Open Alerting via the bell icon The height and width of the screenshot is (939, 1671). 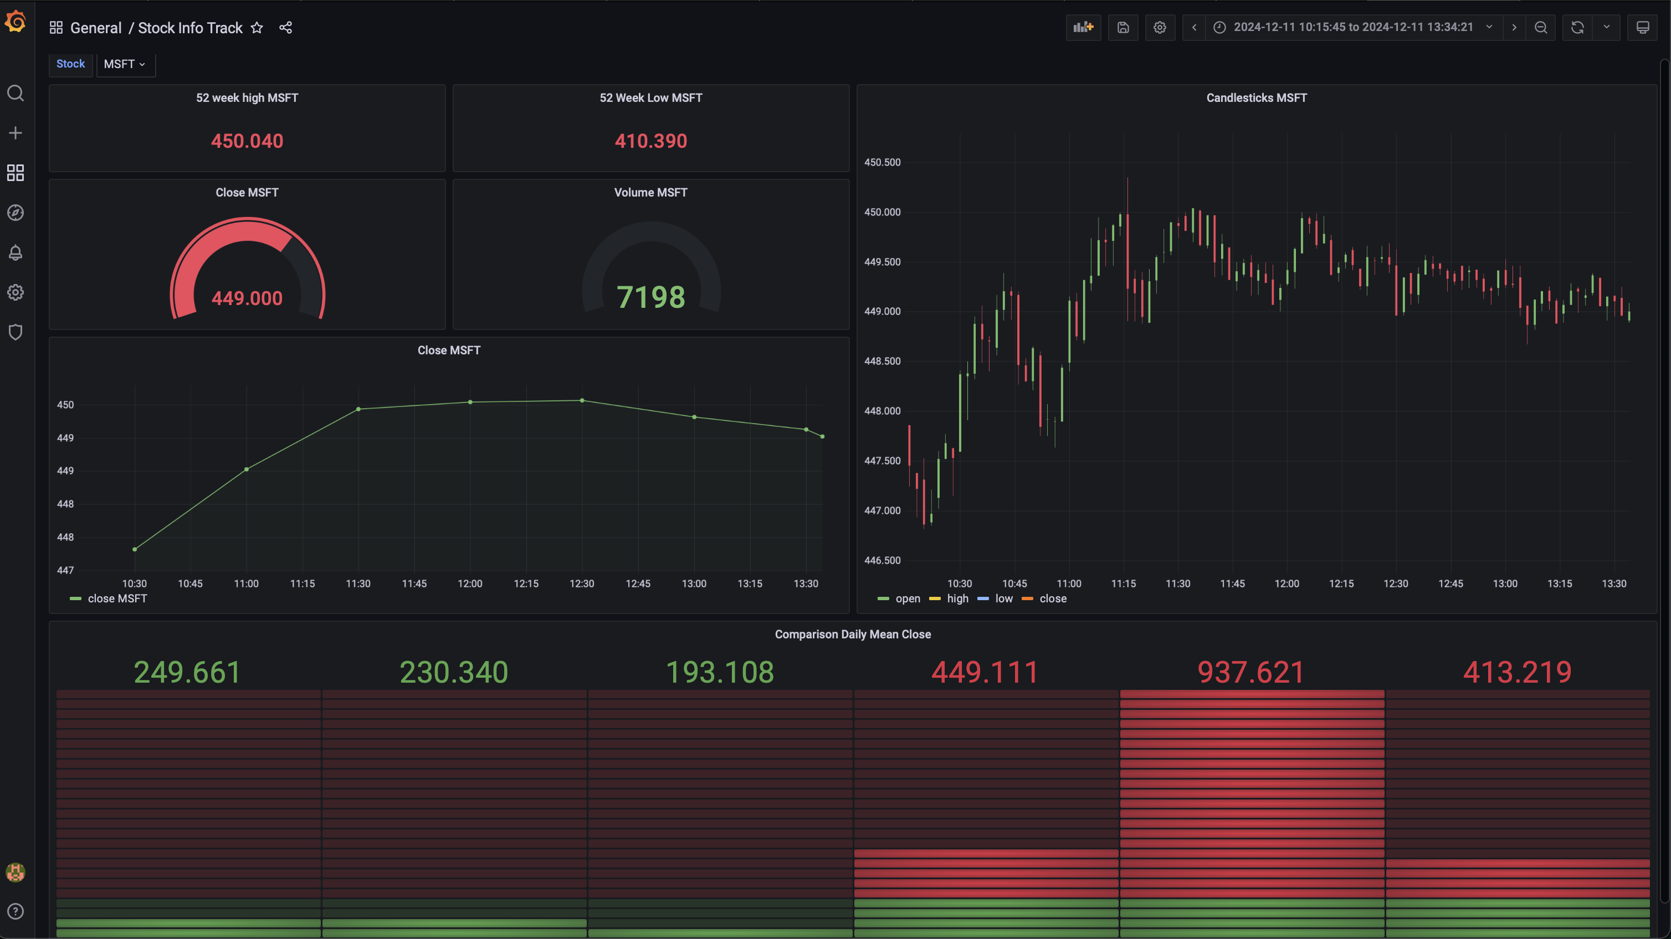click(16, 252)
